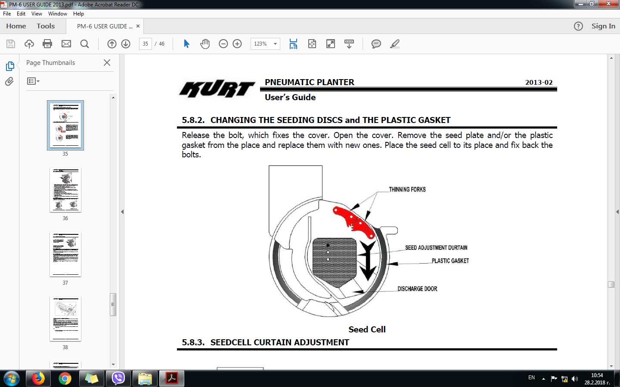The image size is (620, 387).
Task: Launch Firefox from the taskbar
Action: (38, 379)
